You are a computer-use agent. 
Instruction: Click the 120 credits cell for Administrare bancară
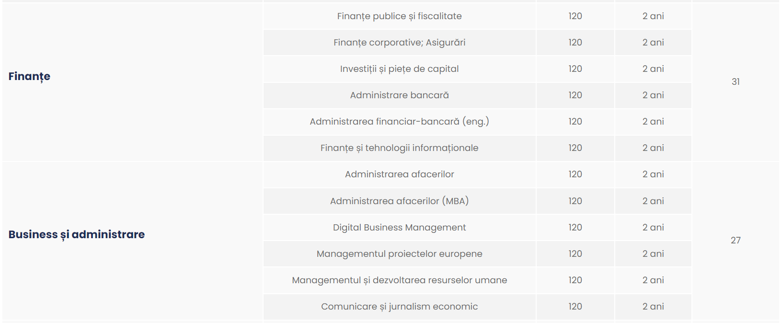575,95
